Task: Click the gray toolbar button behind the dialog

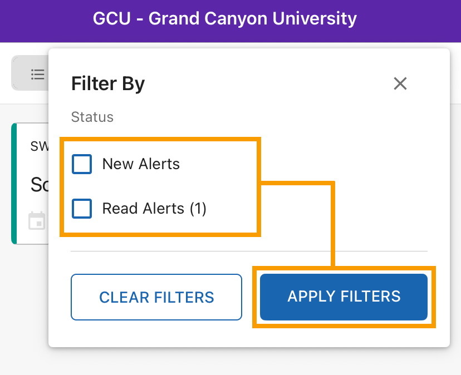Action: (x=30, y=73)
